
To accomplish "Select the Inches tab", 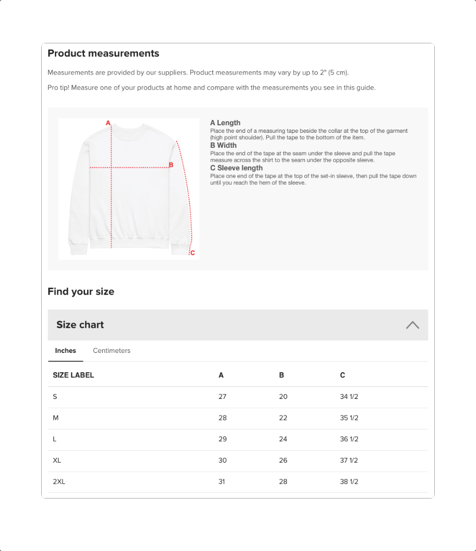I will (66, 351).
